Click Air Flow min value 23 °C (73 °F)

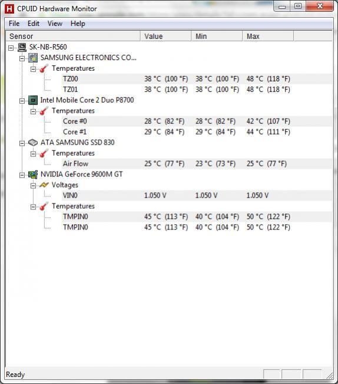(216, 163)
